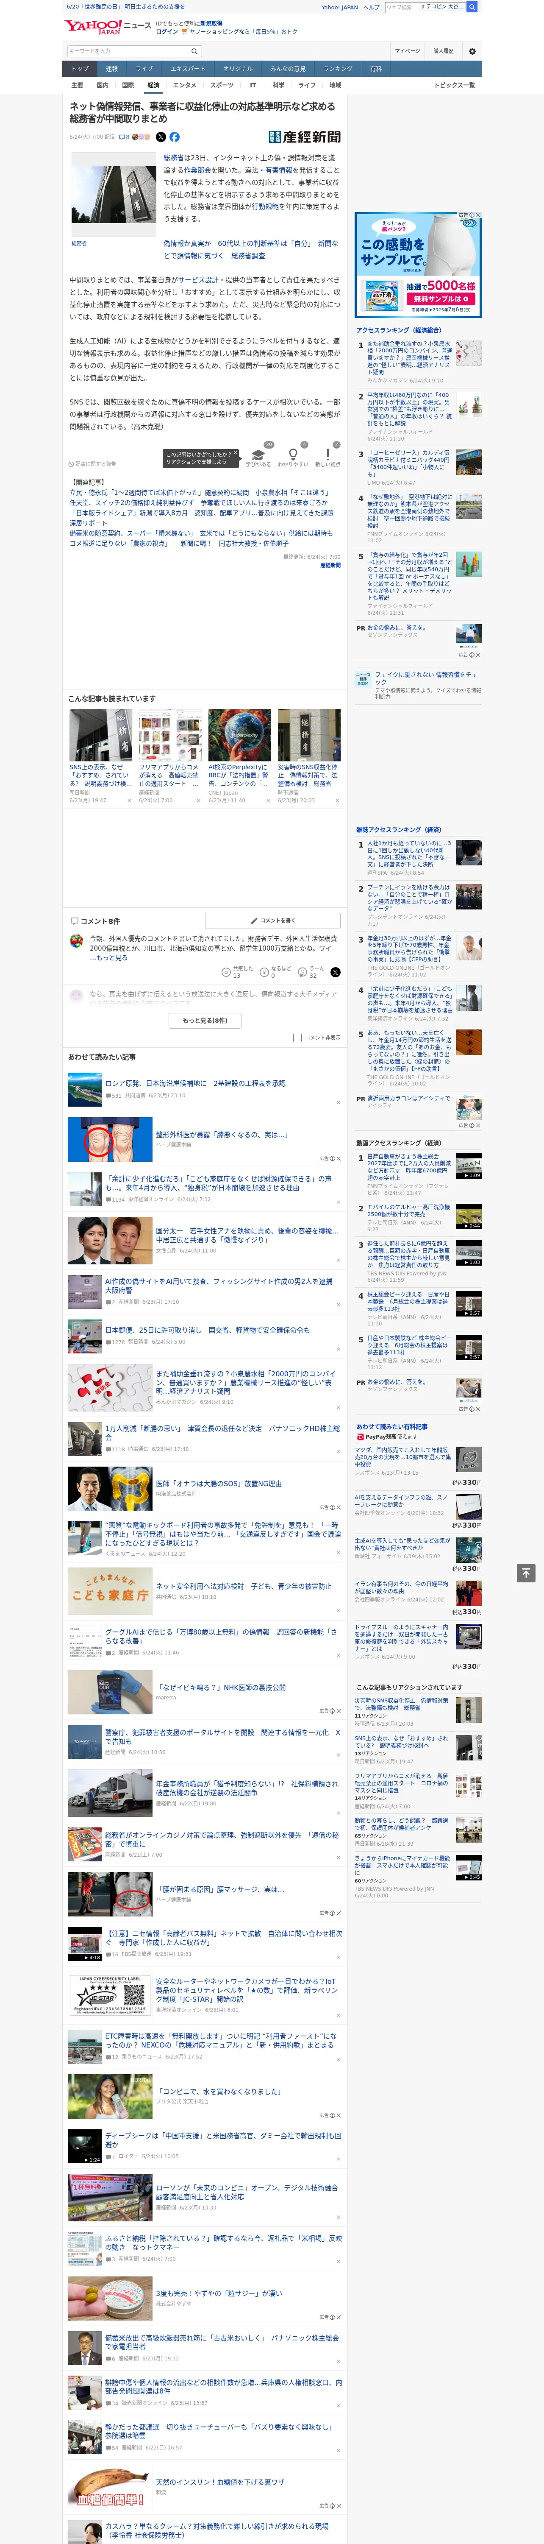This screenshot has width=544, height=2544.
Task: Open ranking item 1 小泉農水相 article
Action: [409, 357]
